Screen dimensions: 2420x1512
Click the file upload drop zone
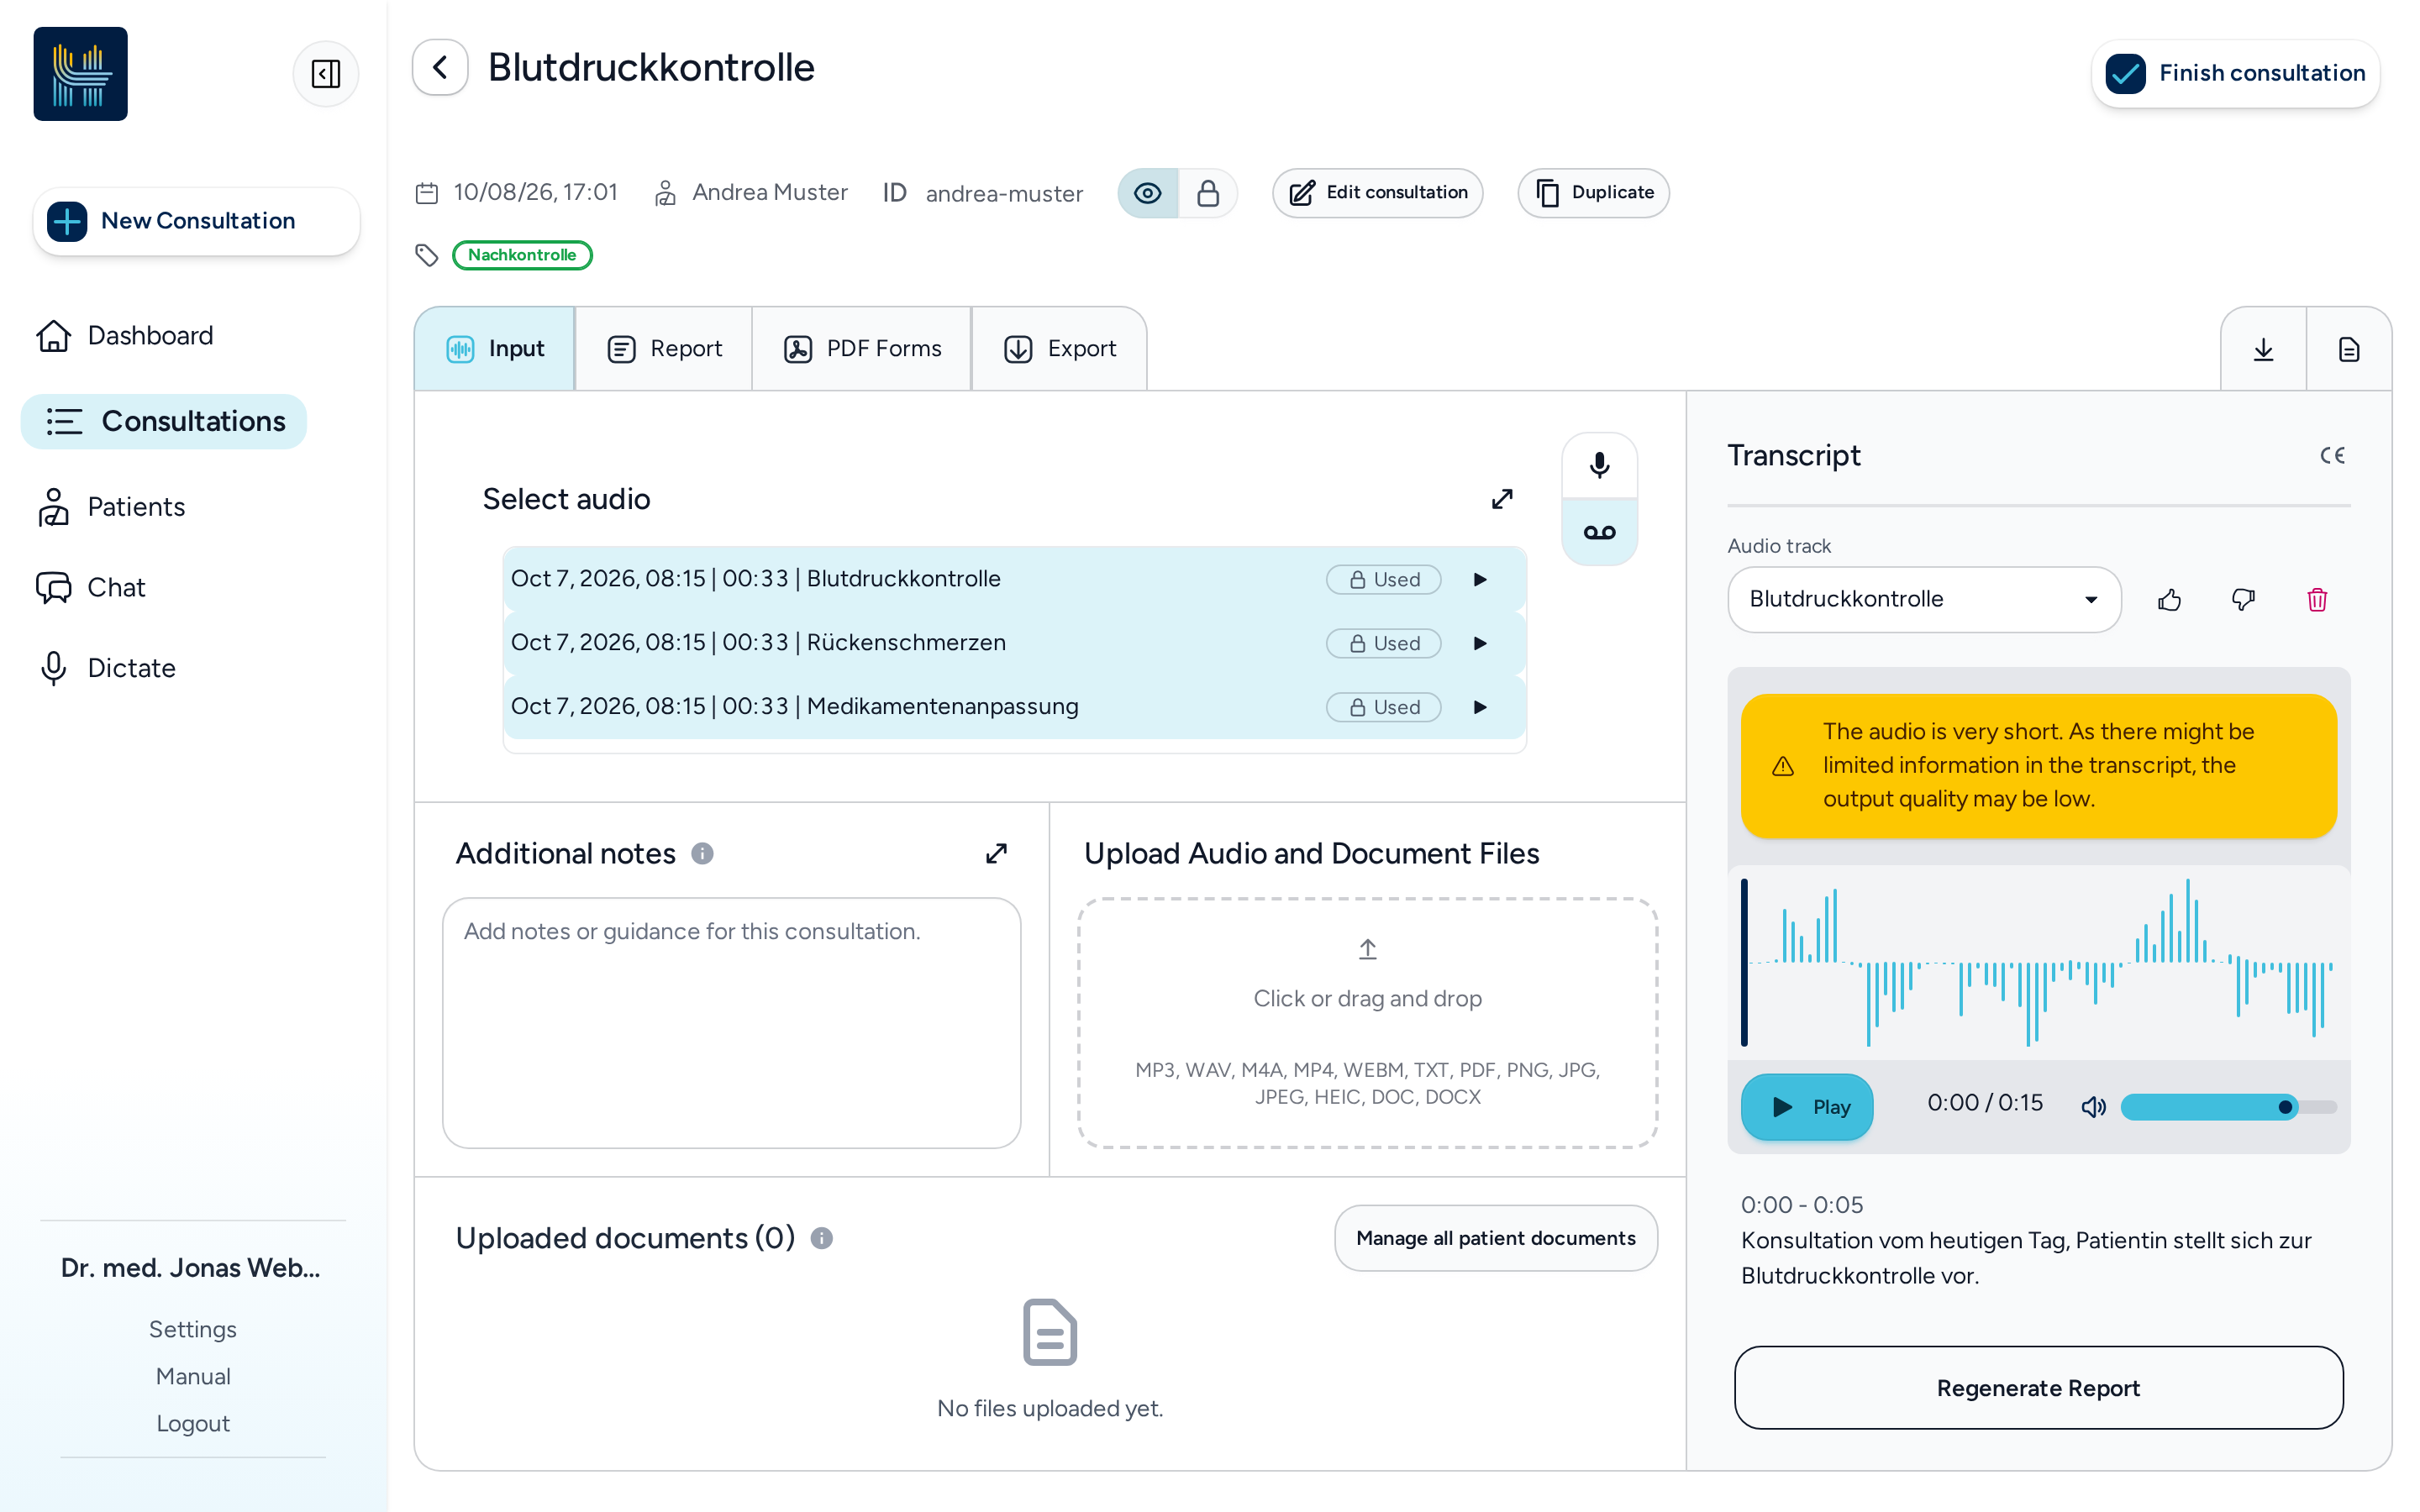pos(1367,1022)
